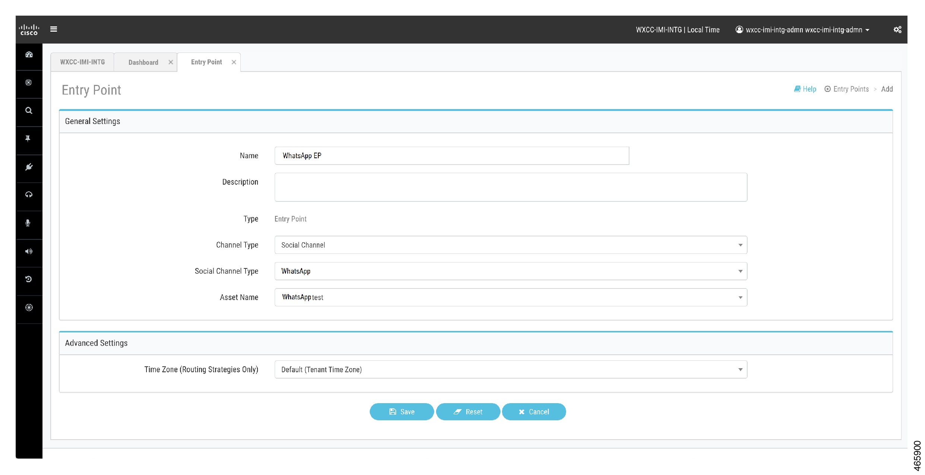Click the pin icon in the sidebar
925x475 pixels.
pyautogui.click(x=29, y=140)
